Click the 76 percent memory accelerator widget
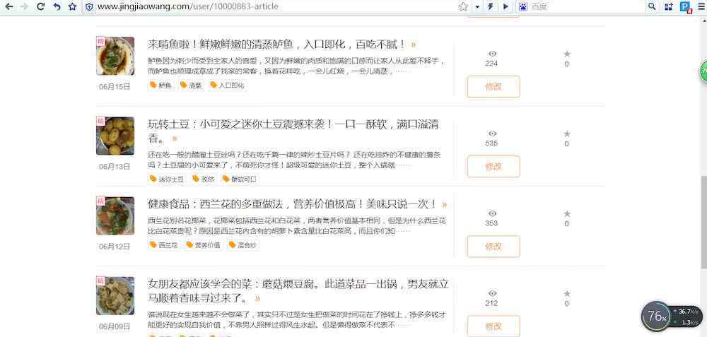This screenshot has height=337, width=707. 657,317
